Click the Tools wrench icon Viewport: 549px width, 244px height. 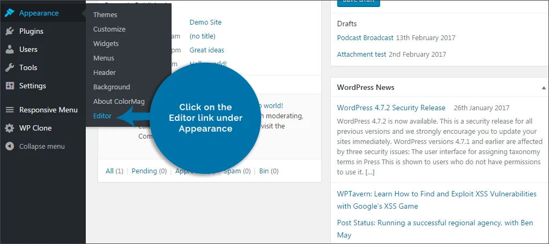point(10,67)
